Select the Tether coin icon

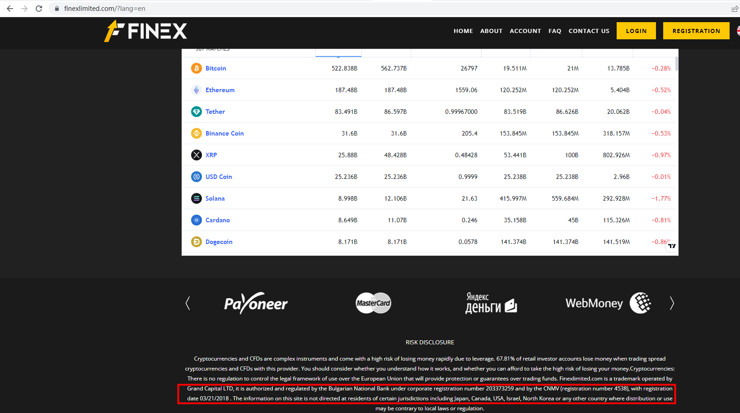pyautogui.click(x=197, y=112)
